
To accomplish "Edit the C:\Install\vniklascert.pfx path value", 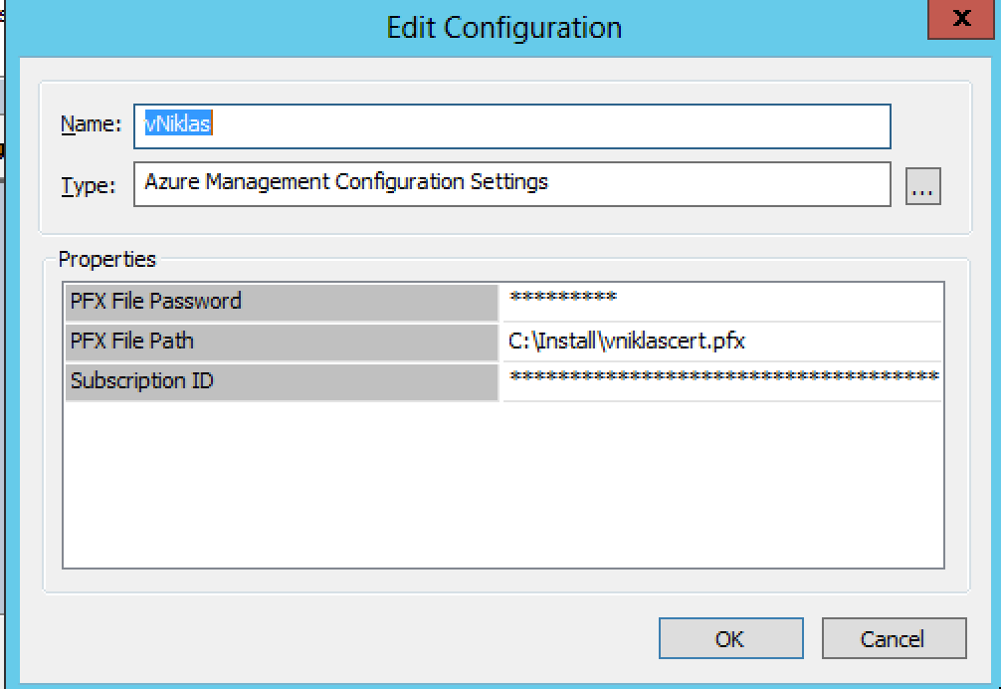I will point(722,342).
